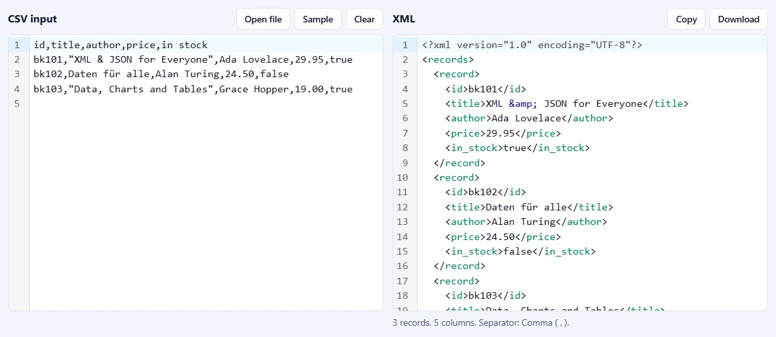
Task: Click the price line 29.95
Action: pyautogui.click(x=503, y=134)
